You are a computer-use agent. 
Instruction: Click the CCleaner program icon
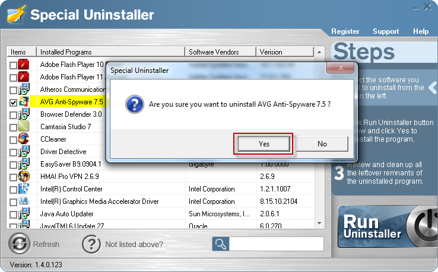point(24,139)
